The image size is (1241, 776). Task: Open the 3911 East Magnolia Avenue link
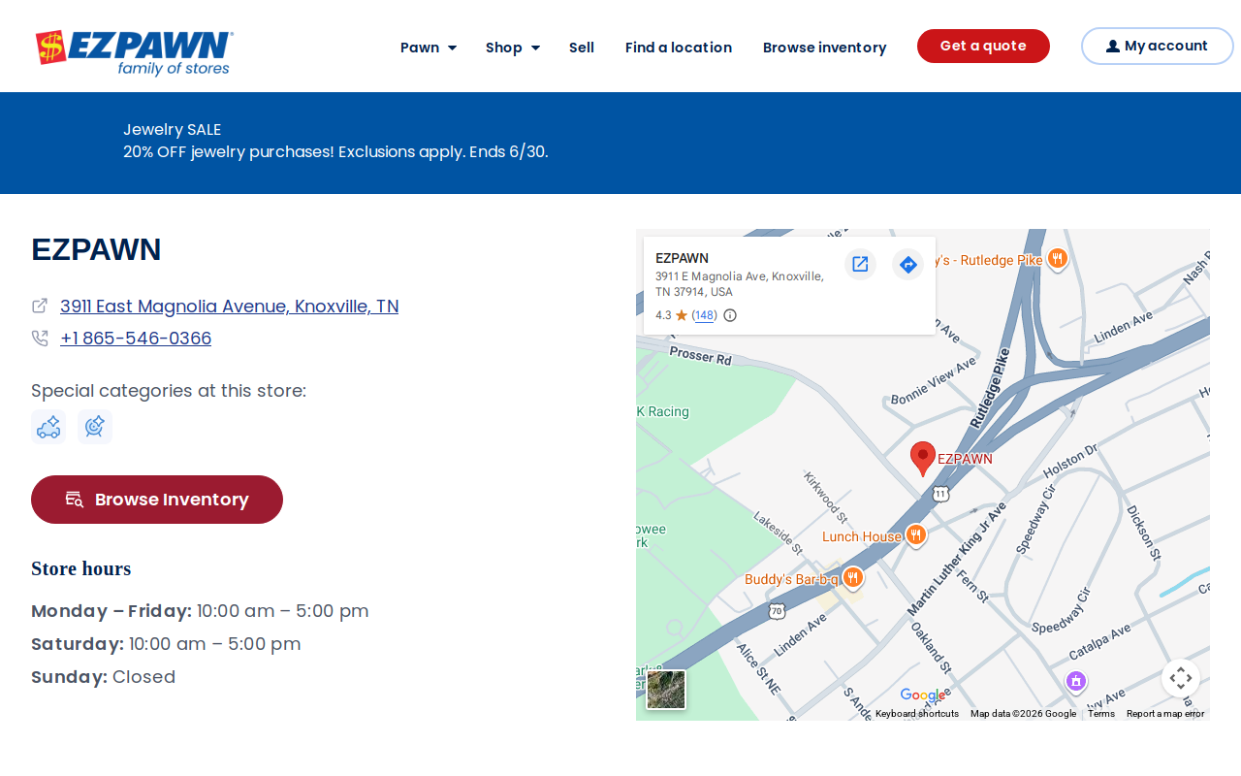click(229, 307)
